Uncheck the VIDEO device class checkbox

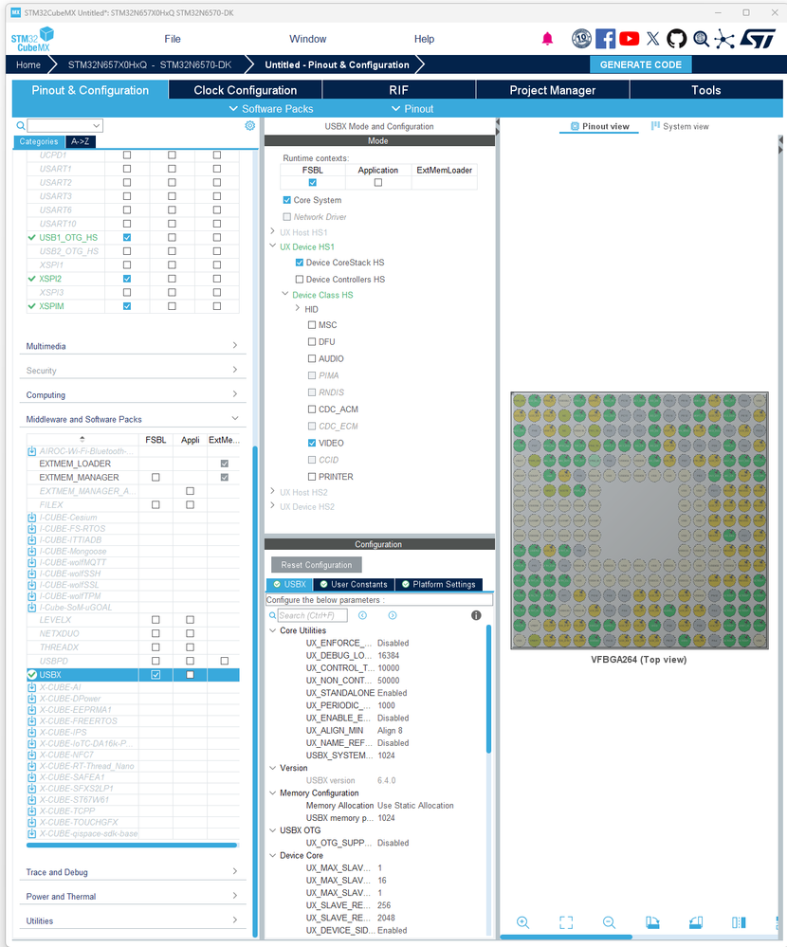[312, 444]
